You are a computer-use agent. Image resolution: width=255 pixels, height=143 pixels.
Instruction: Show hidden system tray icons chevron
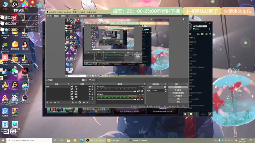216,140
